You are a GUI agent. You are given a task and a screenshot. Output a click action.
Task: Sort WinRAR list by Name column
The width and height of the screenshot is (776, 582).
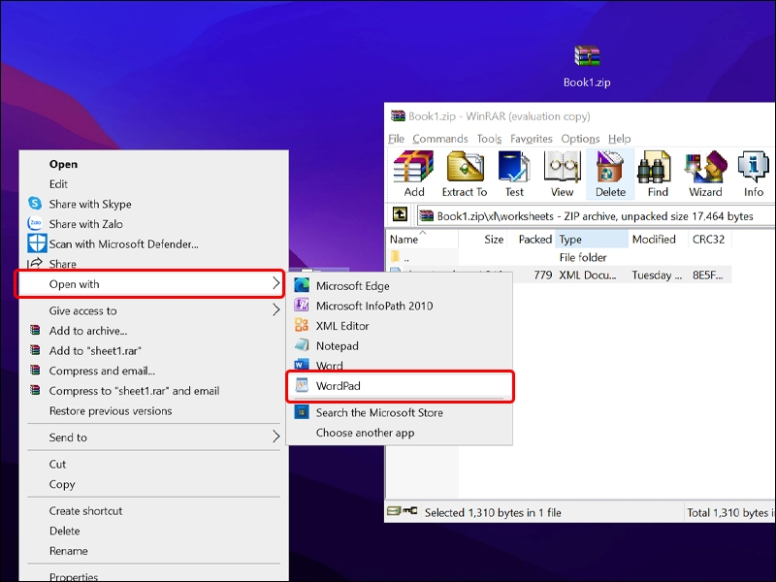coord(422,239)
